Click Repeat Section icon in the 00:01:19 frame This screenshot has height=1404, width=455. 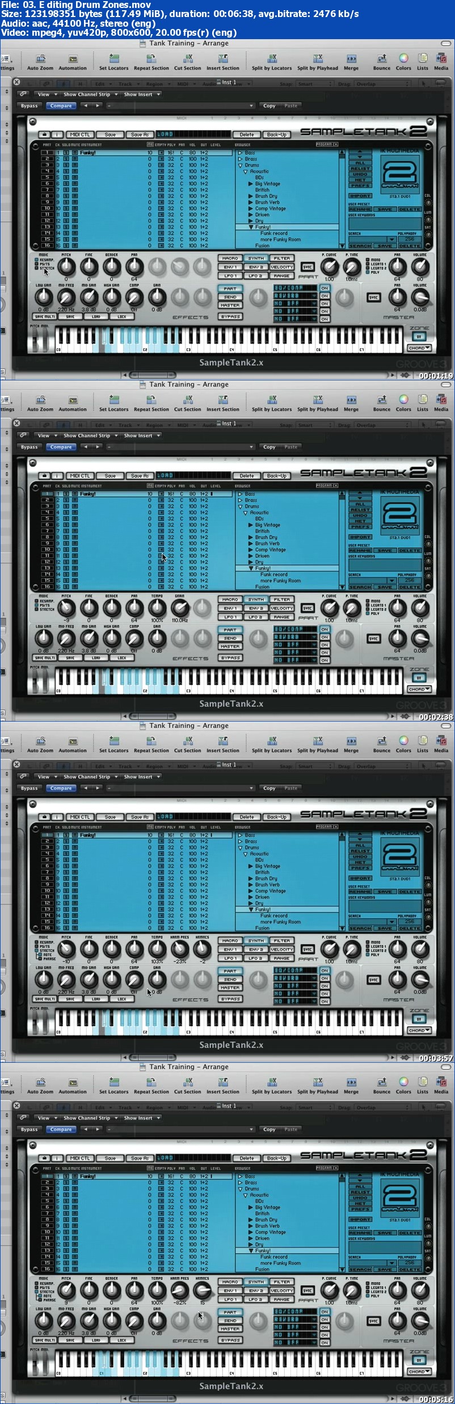click(x=151, y=58)
